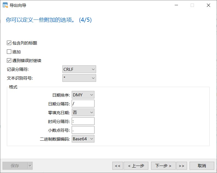Screen dimensions: 217x173
Task: Click the 取消 button
Action: 202,166
